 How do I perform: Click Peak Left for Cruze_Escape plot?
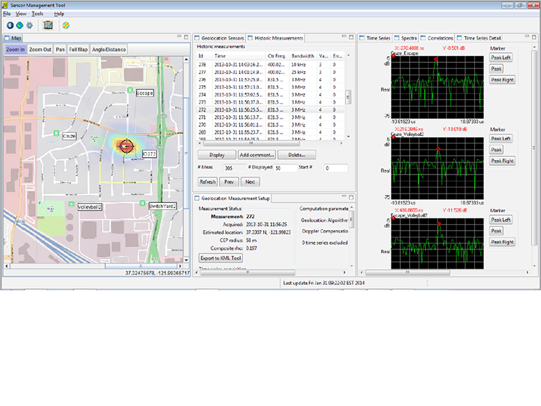pyautogui.click(x=500, y=58)
